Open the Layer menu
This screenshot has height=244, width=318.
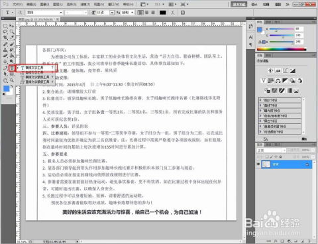[x=58, y=4]
